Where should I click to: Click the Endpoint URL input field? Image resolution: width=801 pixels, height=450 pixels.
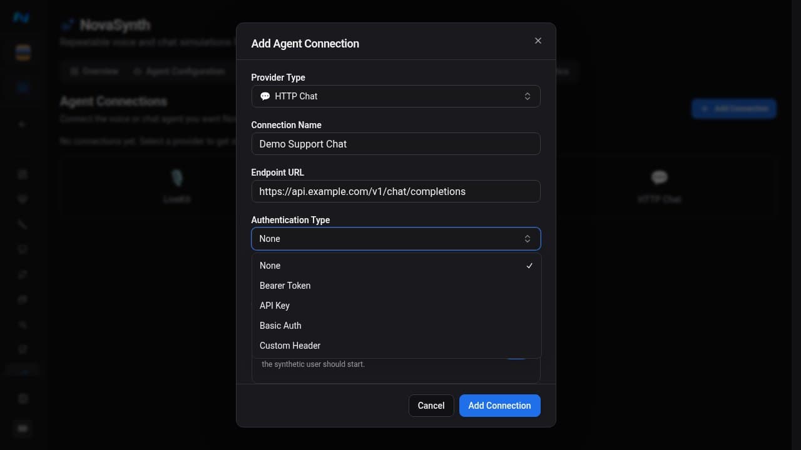click(x=395, y=191)
